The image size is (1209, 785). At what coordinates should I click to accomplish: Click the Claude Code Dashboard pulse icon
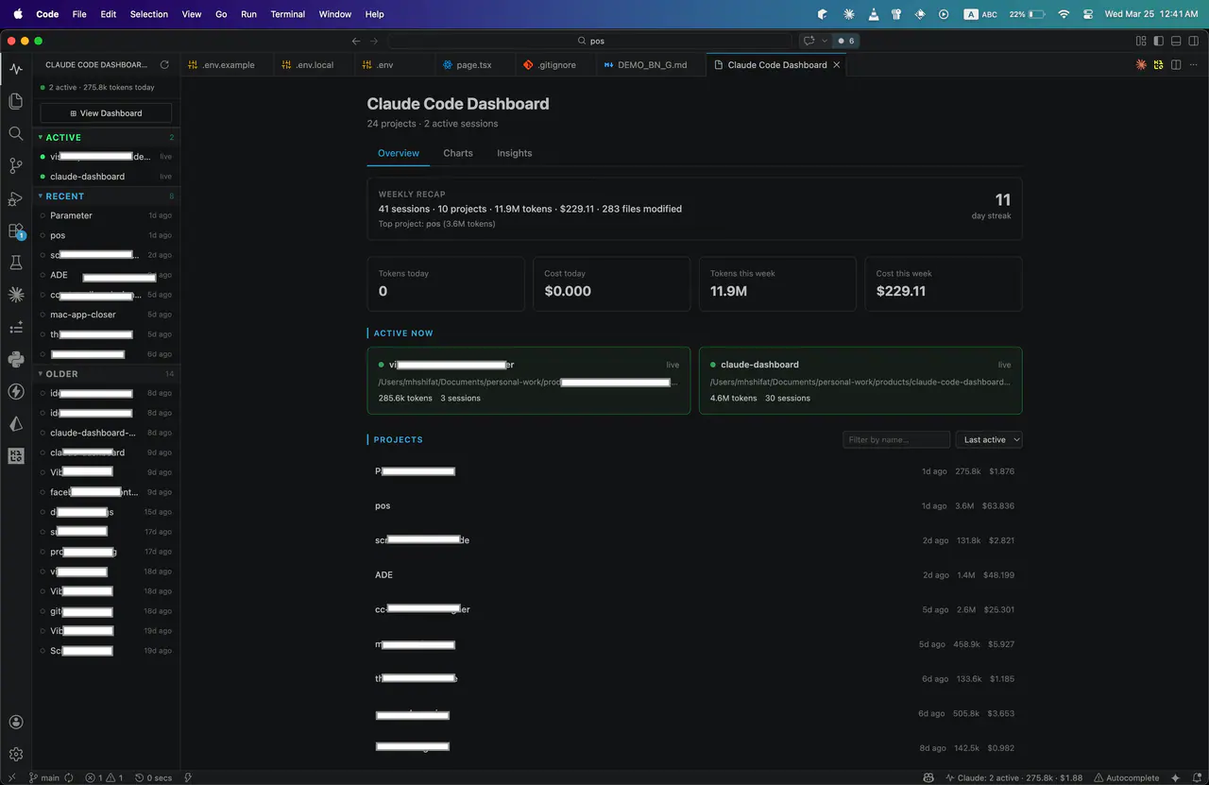click(x=15, y=69)
